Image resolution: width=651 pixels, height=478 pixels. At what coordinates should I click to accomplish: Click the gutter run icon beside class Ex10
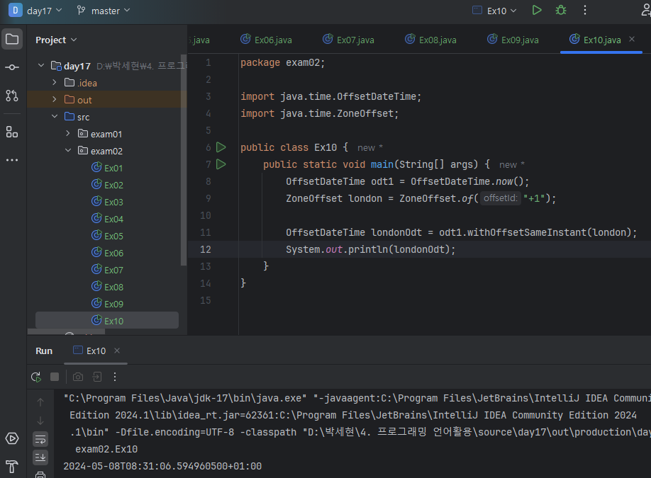tap(221, 147)
